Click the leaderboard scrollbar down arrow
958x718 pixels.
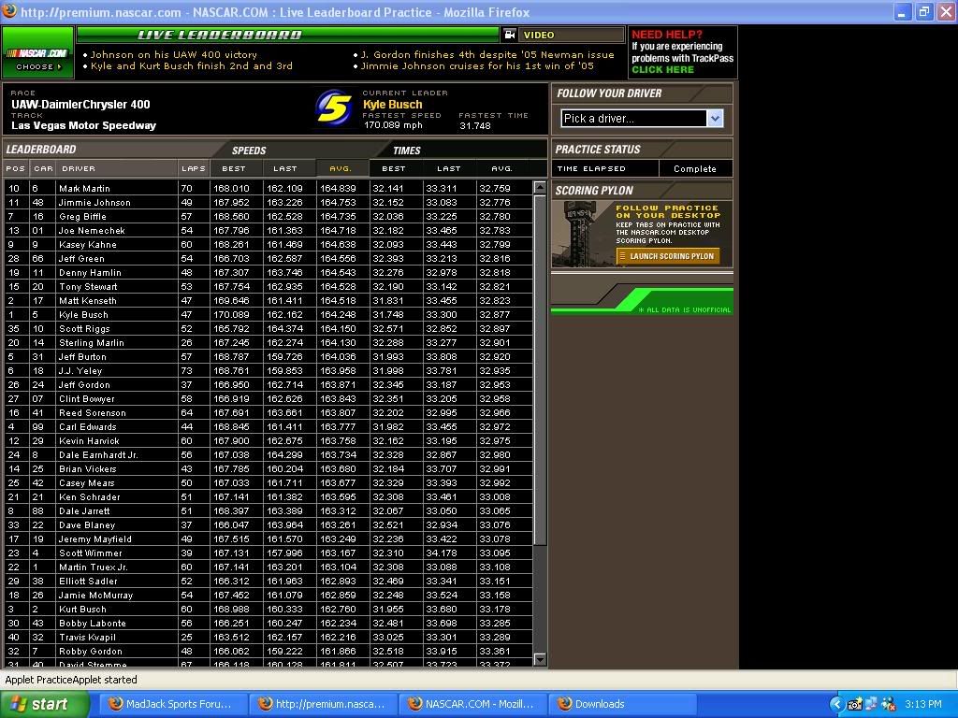point(540,659)
